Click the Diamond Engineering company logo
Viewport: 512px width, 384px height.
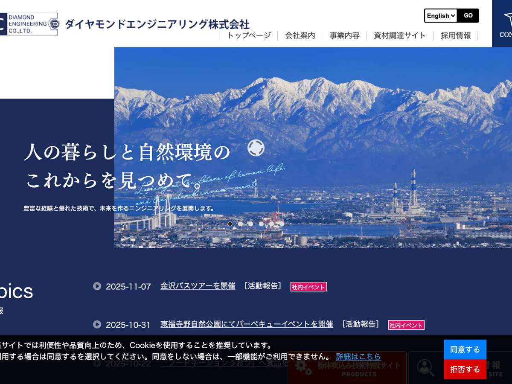pyautogui.click(x=29, y=24)
